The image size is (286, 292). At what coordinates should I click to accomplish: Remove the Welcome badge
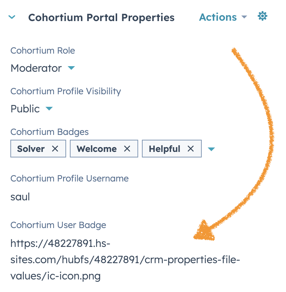pos(127,149)
